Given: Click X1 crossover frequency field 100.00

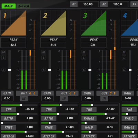Looking at the screenshot, I should (x=88, y=4).
